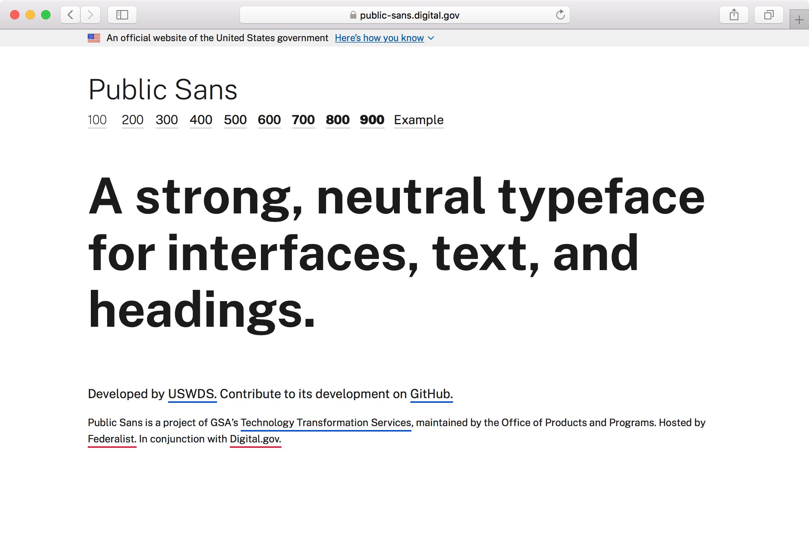Open the GitHub link
This screenshot has height=534, width=809.
(x=431, y=394)
